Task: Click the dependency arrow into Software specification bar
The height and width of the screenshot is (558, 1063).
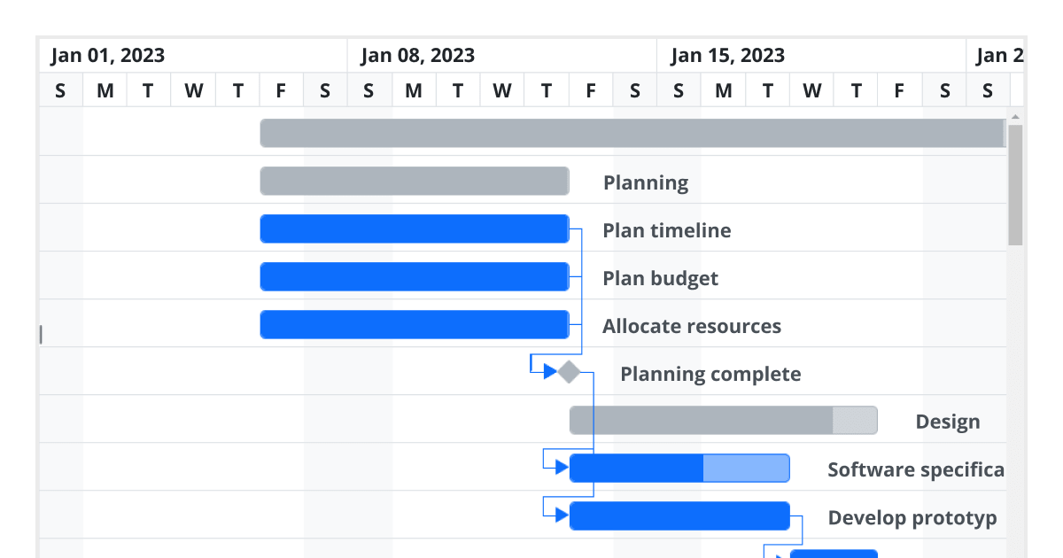Action: [562, 467]
